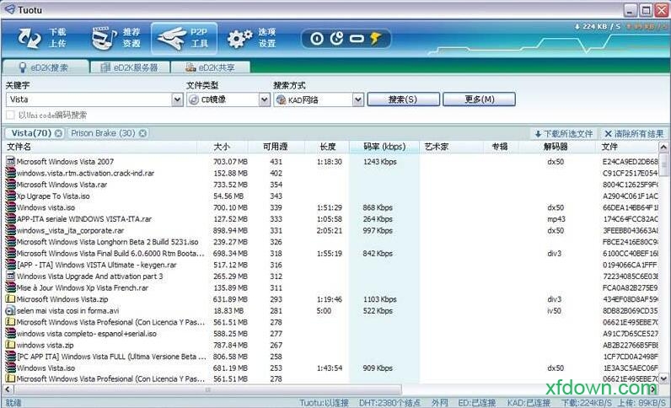Open 选项设置 gear settings
Screen dimensions: 671x408
point(251,38)
